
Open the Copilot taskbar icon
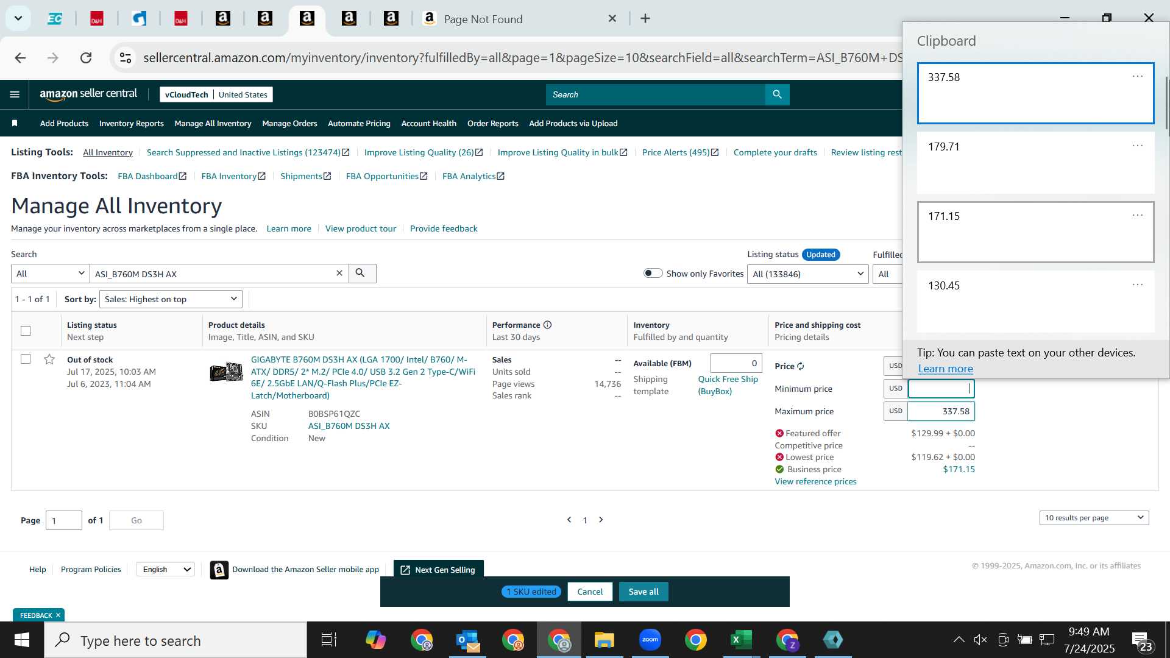point(376,640)
